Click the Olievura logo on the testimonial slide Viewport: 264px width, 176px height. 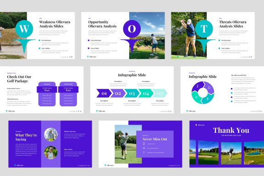coord(19,165)
